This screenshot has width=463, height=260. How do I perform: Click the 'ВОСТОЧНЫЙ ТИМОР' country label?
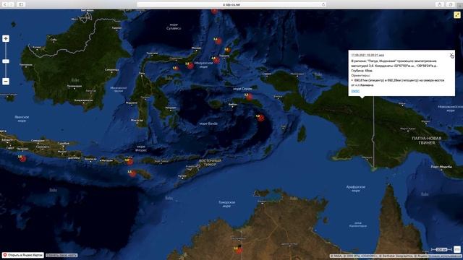[x=210, y=162]
